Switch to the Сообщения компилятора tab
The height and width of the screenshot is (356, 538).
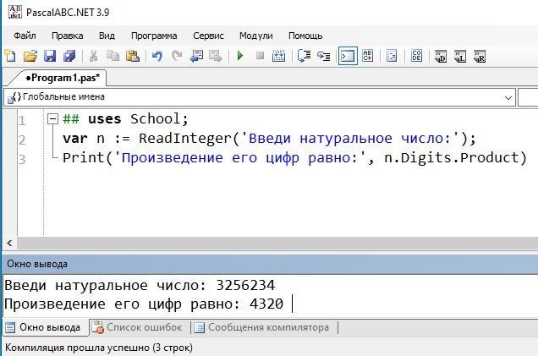click(261, 327)
